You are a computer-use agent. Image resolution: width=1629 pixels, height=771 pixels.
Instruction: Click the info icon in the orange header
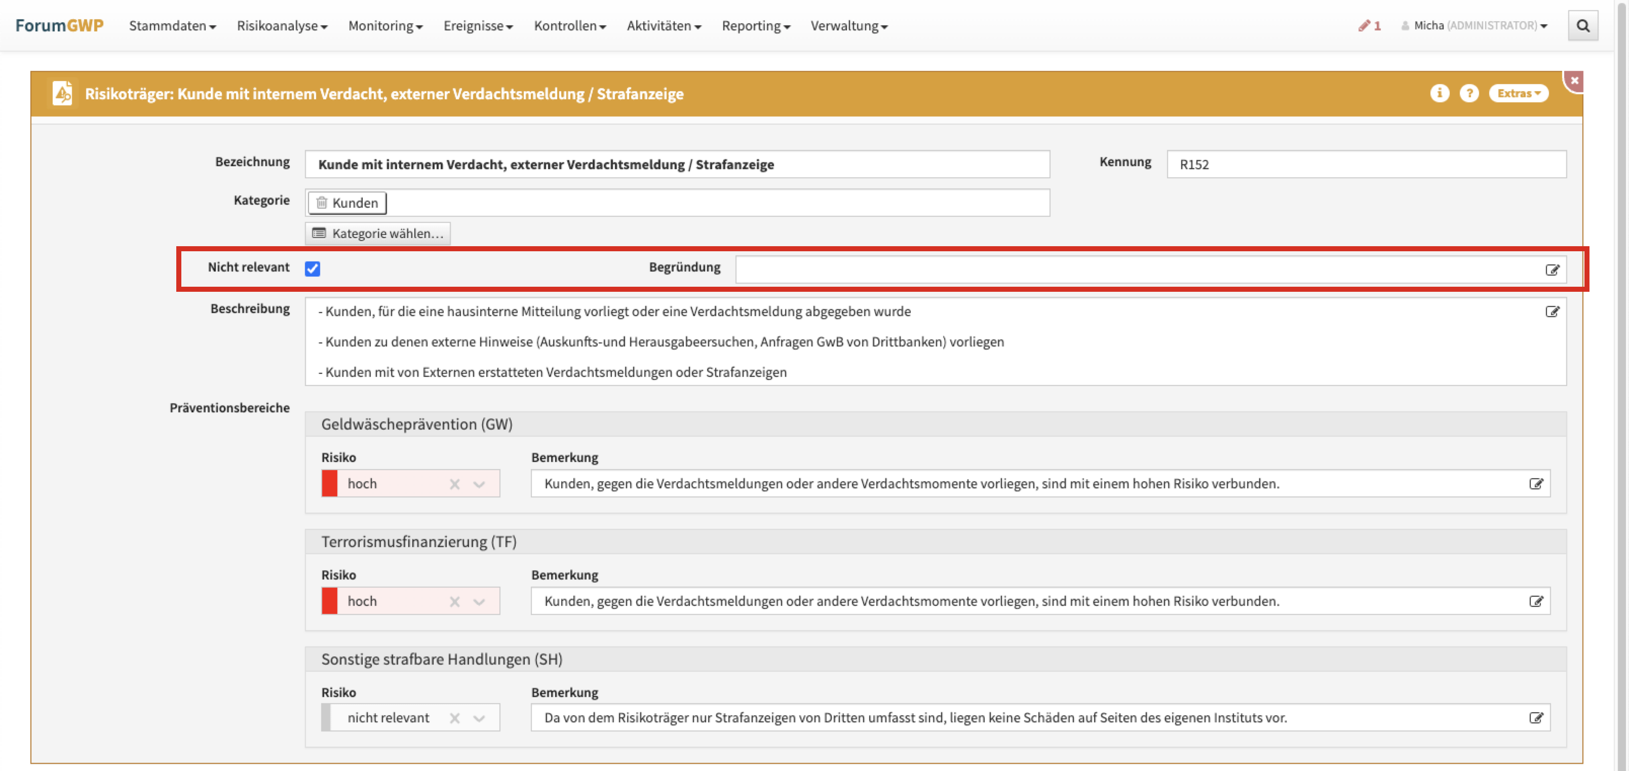point(1439,94)
